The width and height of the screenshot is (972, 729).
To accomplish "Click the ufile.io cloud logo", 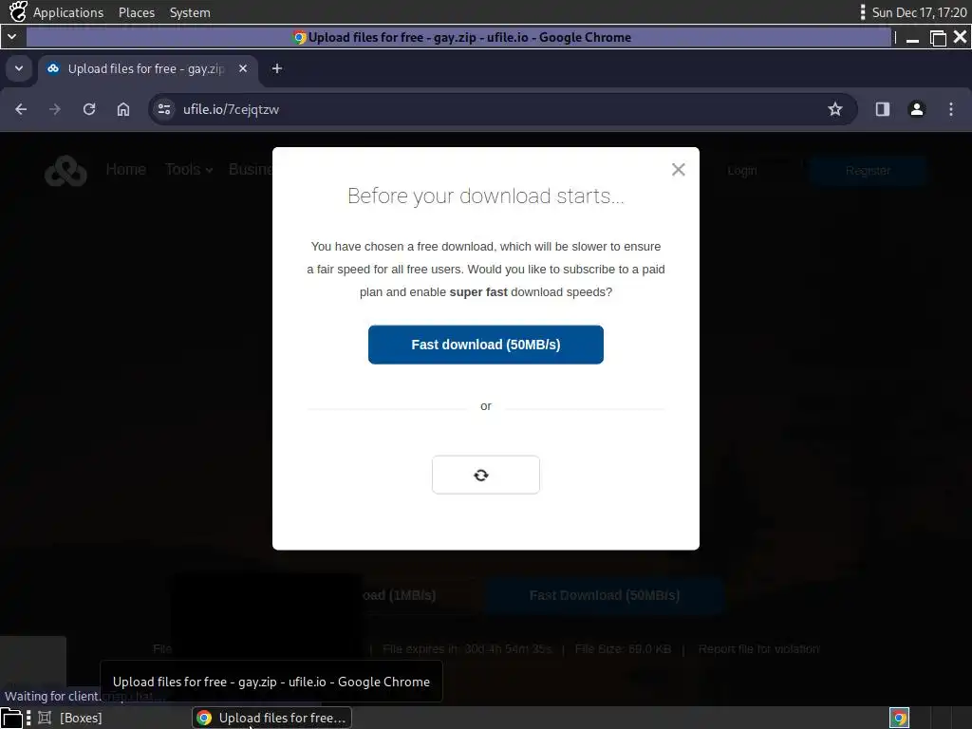I will coord(65,171).
